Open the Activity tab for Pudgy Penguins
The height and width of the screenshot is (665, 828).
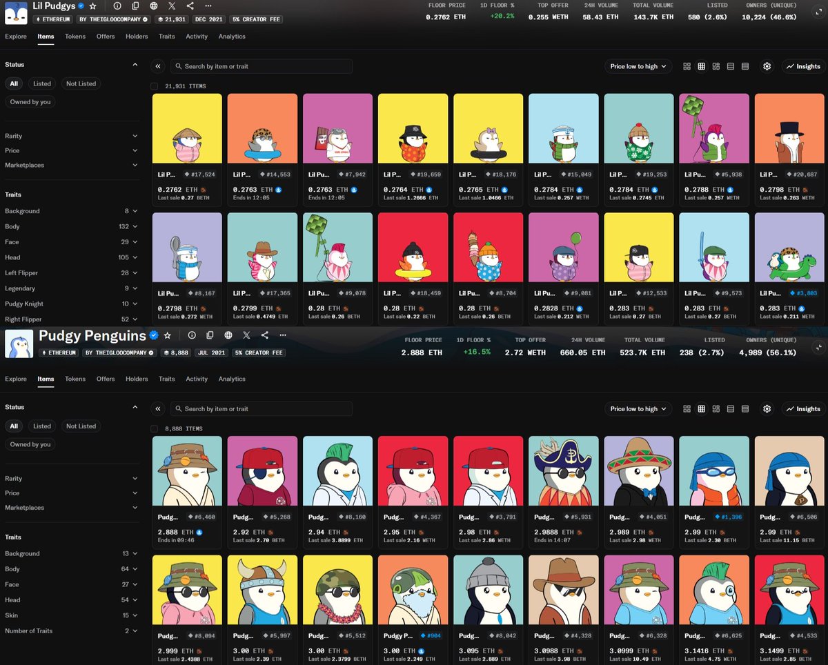[197, 379]
